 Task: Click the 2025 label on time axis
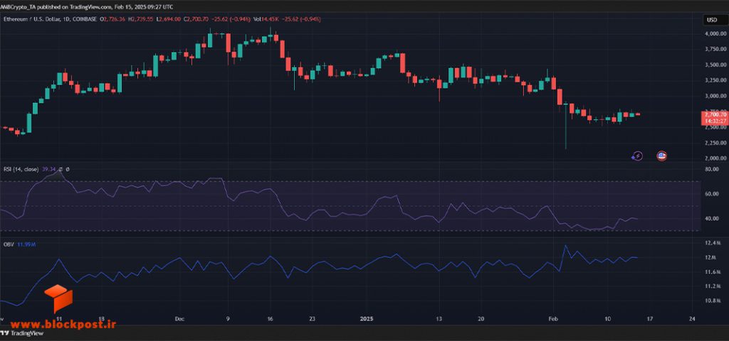pyautogui.click(x=367, y=319)
